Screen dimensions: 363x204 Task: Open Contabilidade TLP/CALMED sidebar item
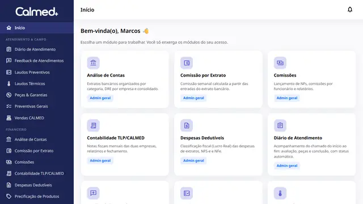(x=37, y=173)
